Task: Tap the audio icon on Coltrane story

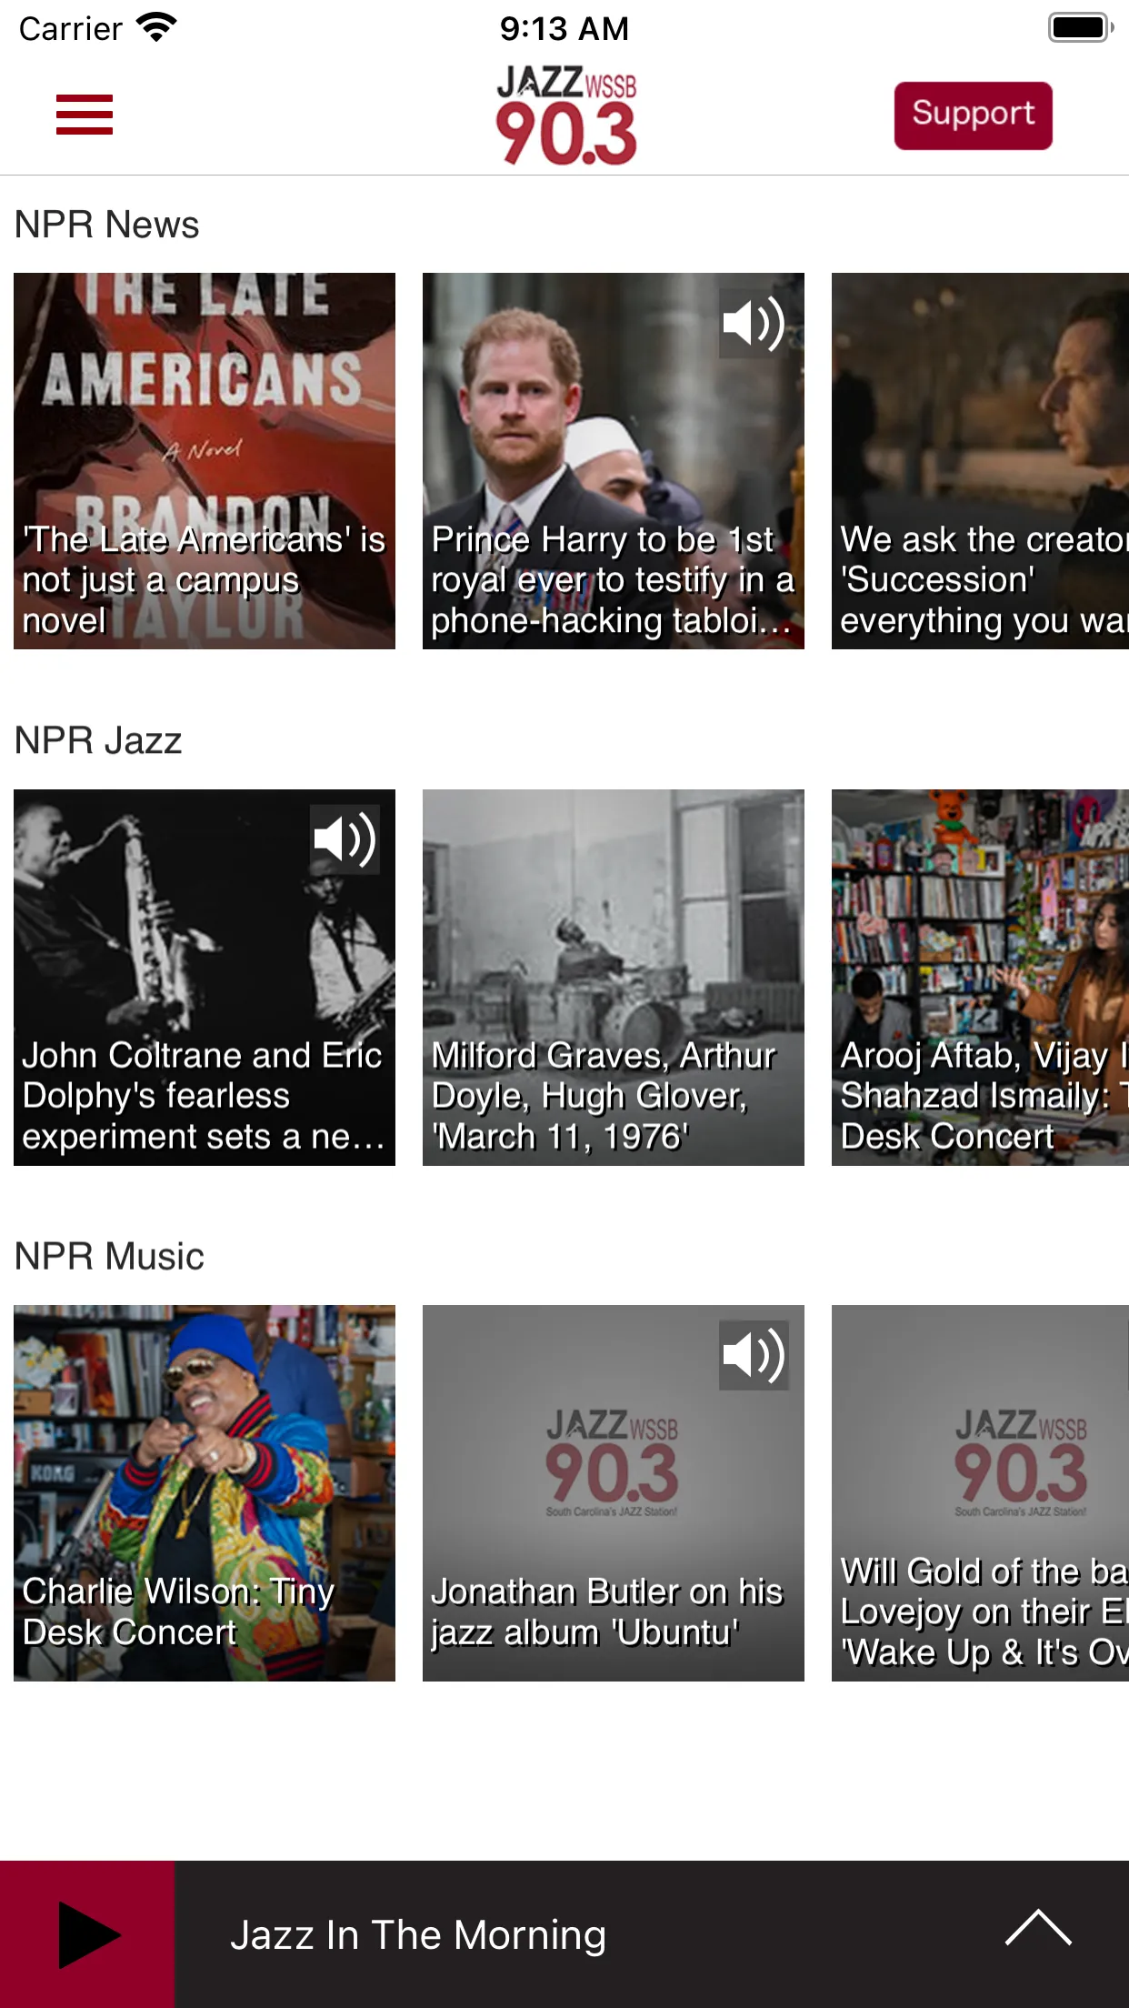Action: tap(345, 839)
